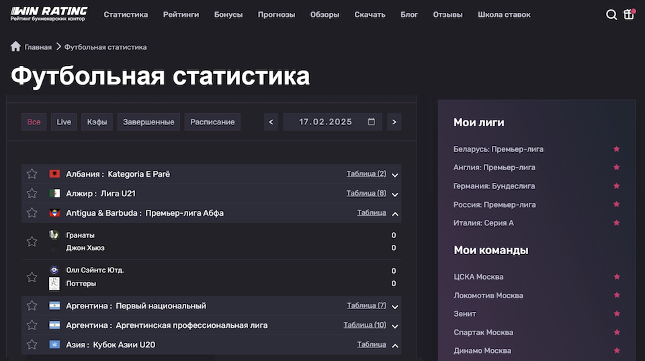Click the search magnifier icon
645x361 pixels.
611,15
